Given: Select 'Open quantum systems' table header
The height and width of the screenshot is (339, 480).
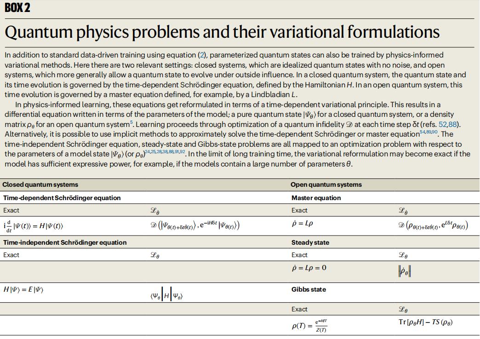Looking at the screenshot, I should 326,184.
